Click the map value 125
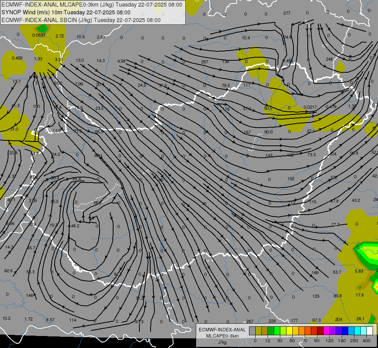Viewport: 378px width, 348px height. click(316, 296)
